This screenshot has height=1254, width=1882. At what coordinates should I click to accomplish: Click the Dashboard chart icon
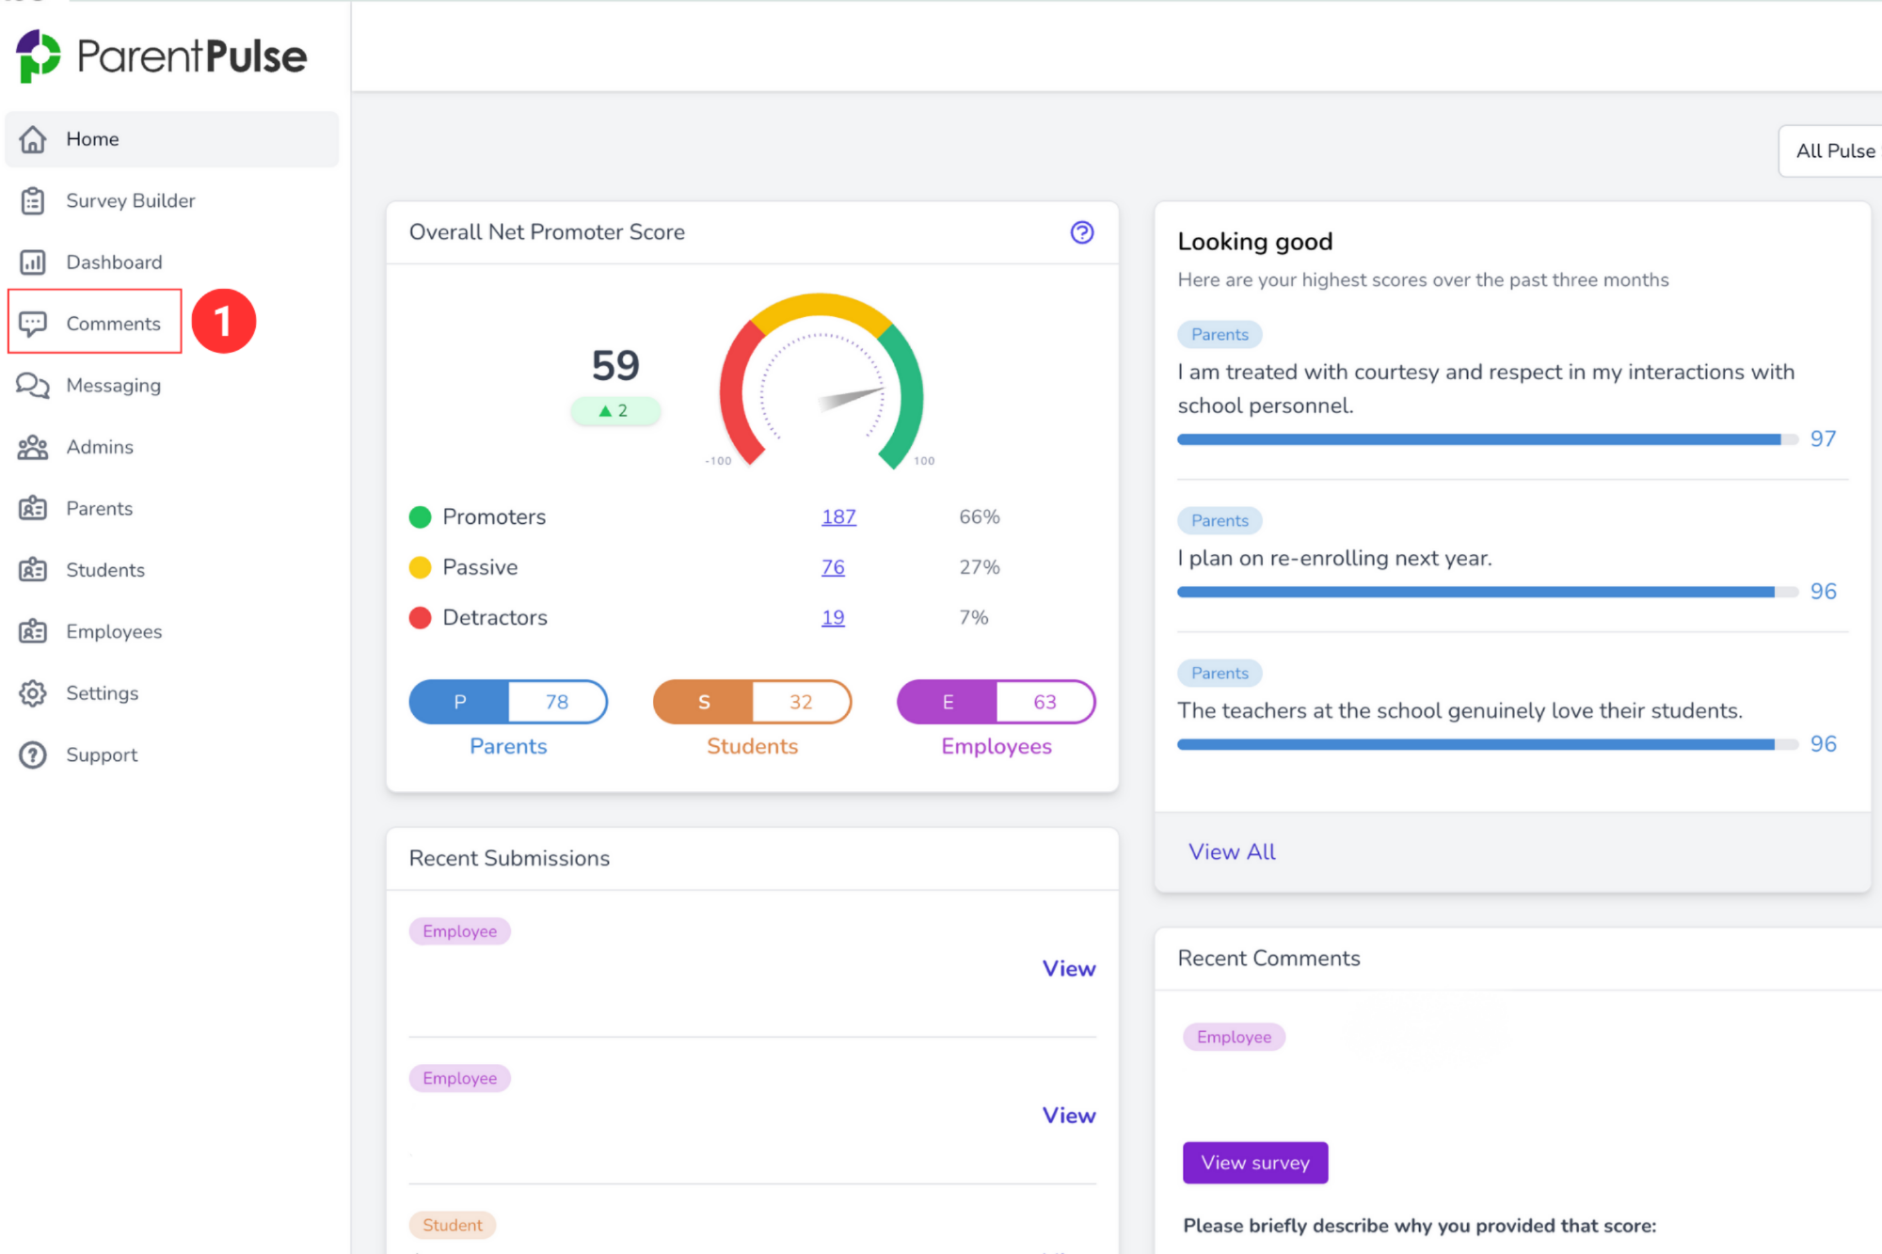click(x=33, y=262)
